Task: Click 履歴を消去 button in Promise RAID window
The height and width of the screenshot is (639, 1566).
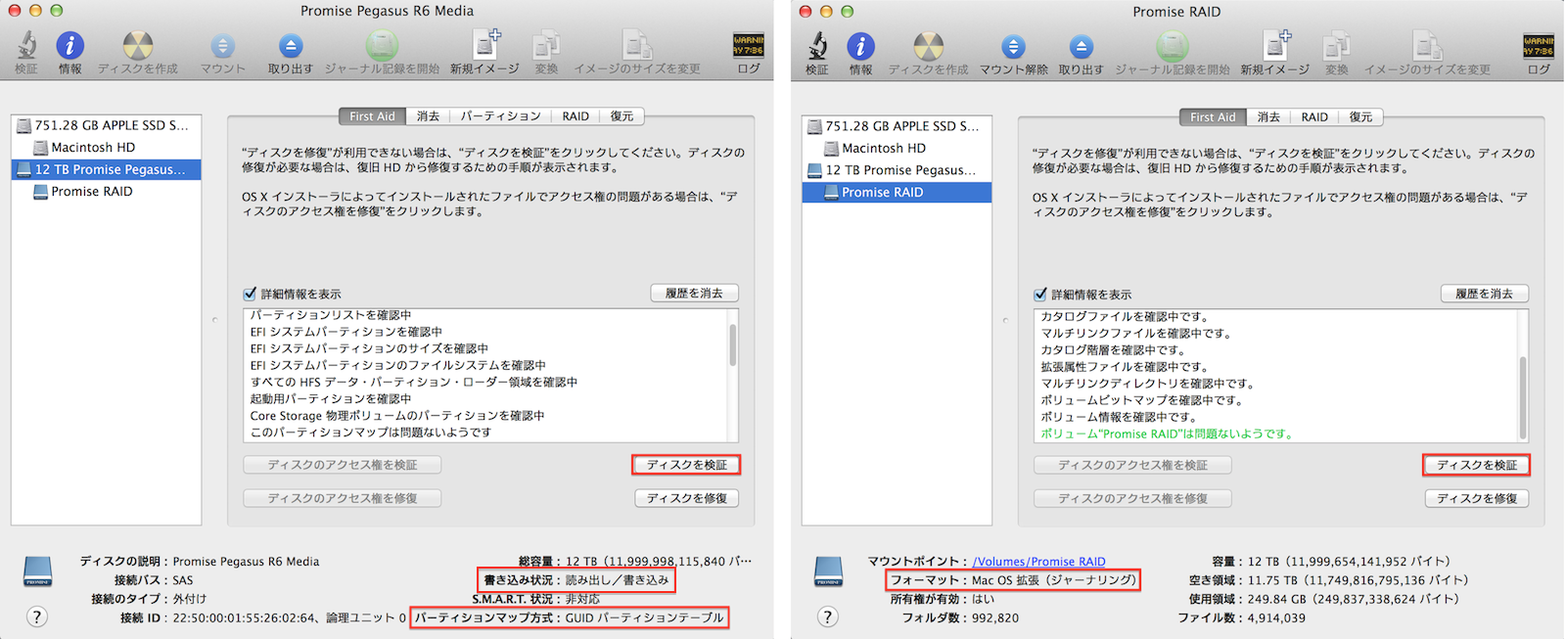Action: (x=1485, y=294)
